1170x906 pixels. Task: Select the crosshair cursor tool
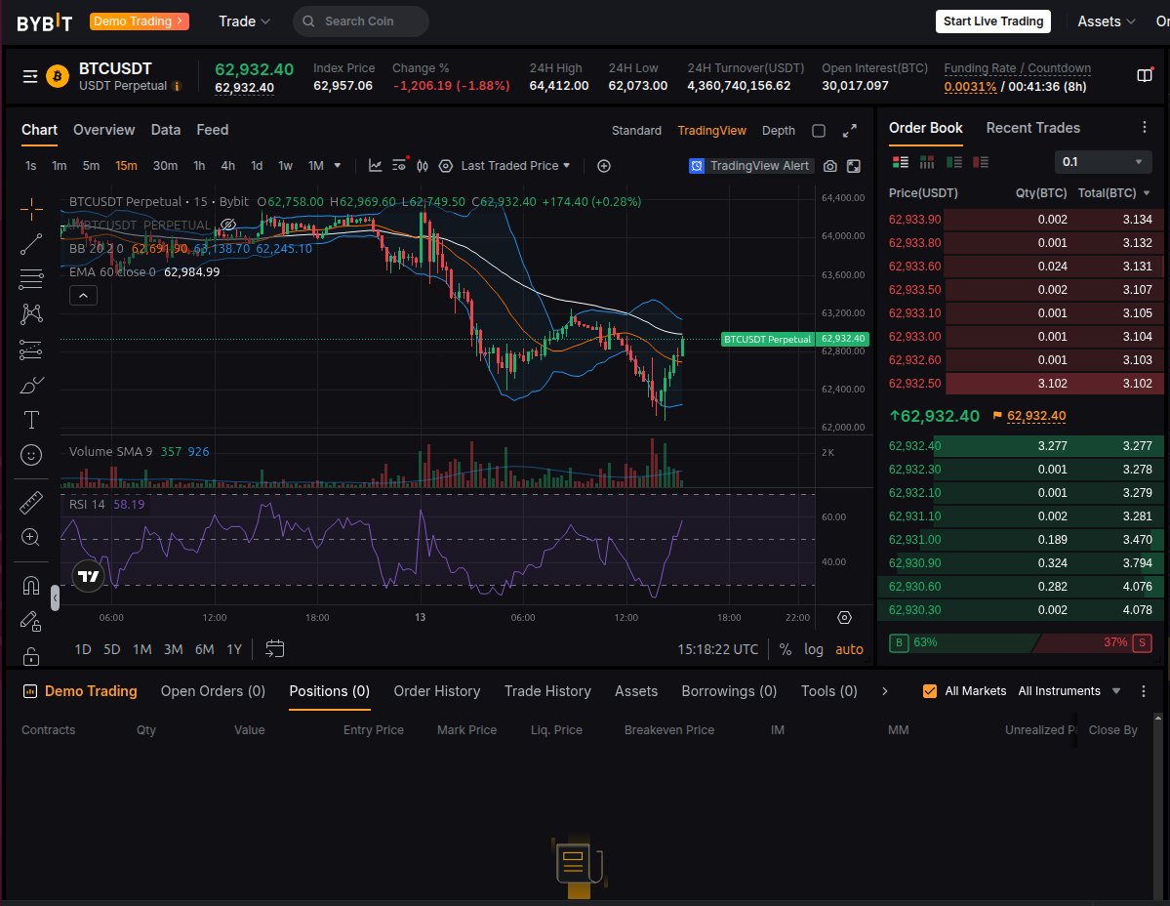tap(30, 209)
